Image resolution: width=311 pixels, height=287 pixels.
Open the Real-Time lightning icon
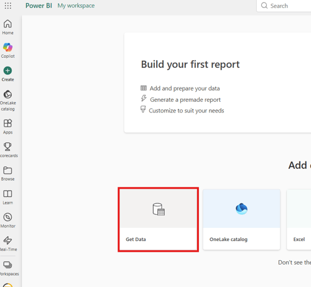point(8,244)
